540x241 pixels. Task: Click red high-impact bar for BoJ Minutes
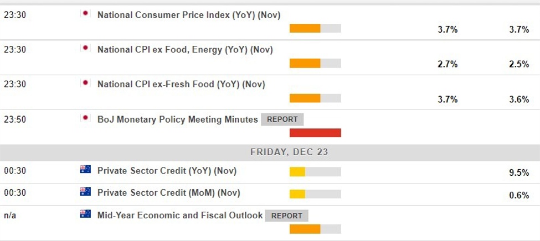click(315, 133)
